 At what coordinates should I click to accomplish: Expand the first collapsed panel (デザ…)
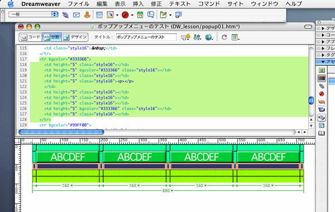(x=323, y=28)
